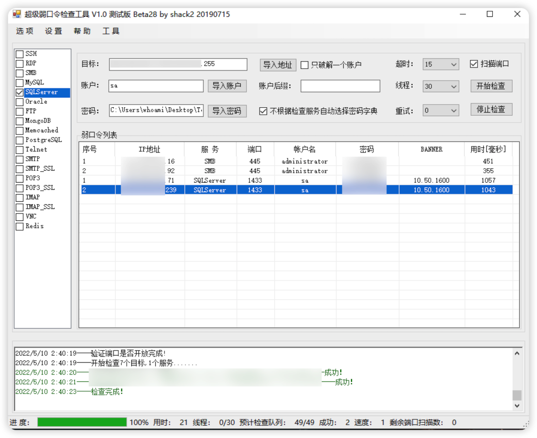Uncheck the SQLServer service checkbox
This screenshot has width=537, height=438.
(19, 92)
